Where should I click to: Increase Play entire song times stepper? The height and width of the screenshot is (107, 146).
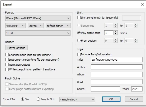tap(115, 32)
